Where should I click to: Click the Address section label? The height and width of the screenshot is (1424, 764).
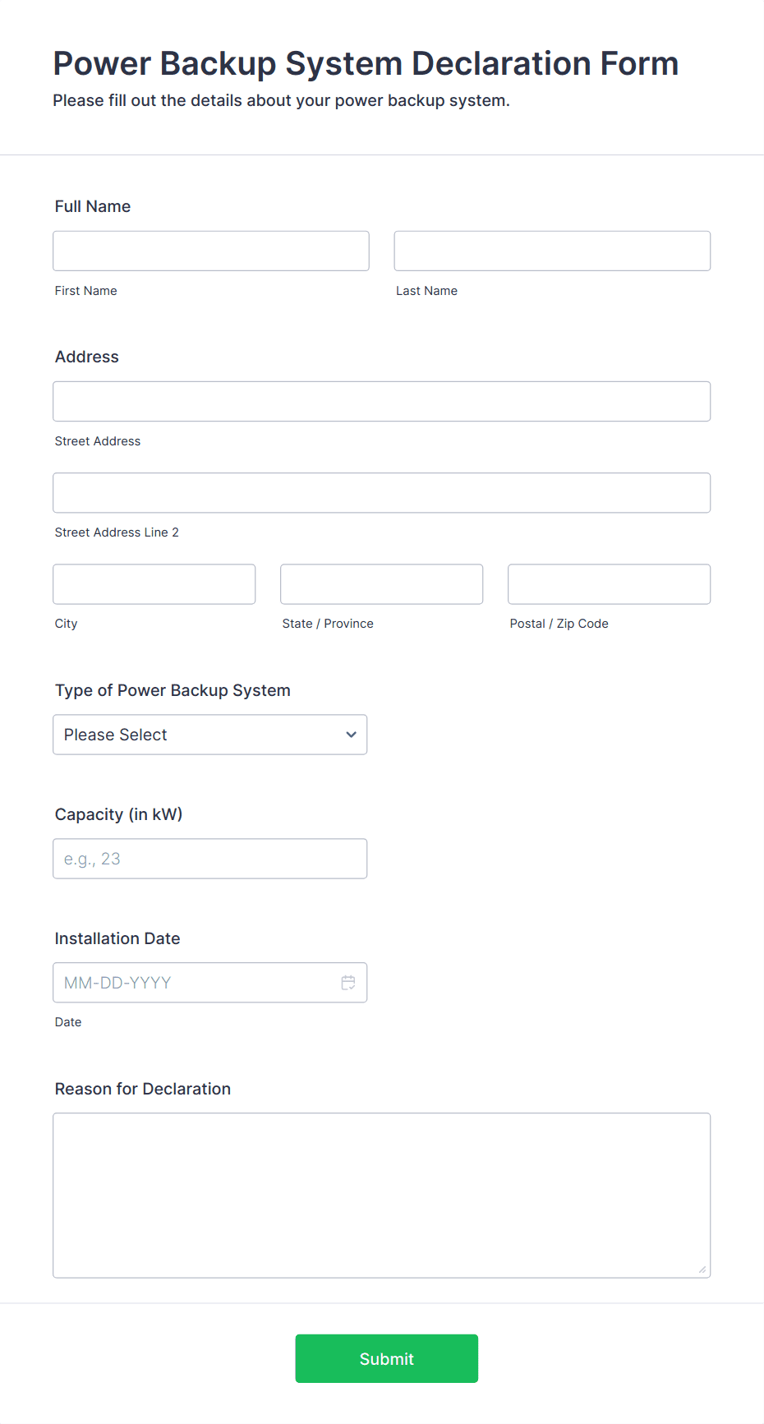click(87, 357)
